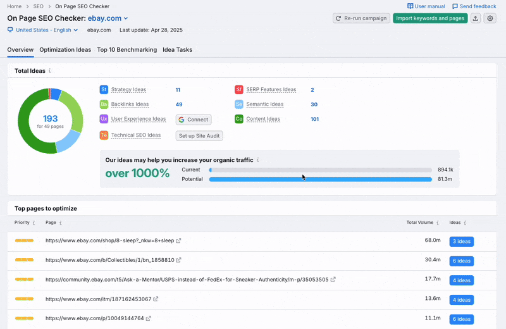Viewport: 506px width, 329px height.
Task: Click the export upload icon button
Action: click(x=476, y=18)
